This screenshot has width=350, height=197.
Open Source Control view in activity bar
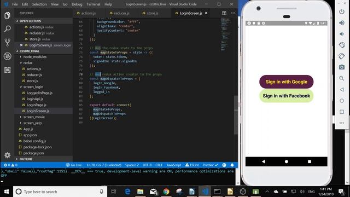click(x=7, y=43)
